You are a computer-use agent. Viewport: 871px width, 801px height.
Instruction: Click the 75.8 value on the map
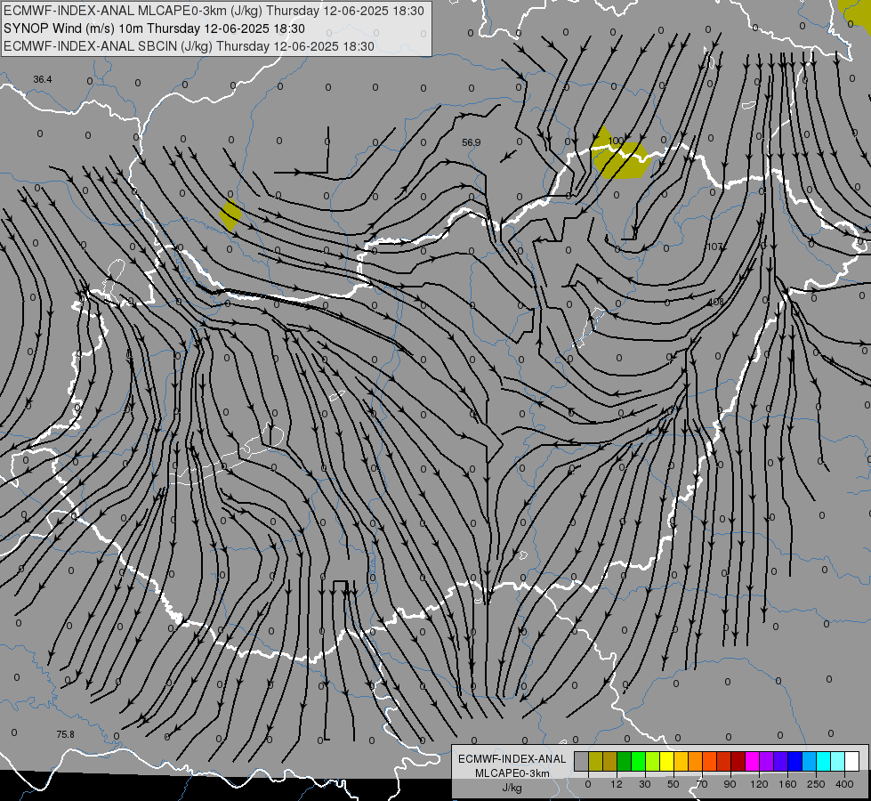point(65,734)
